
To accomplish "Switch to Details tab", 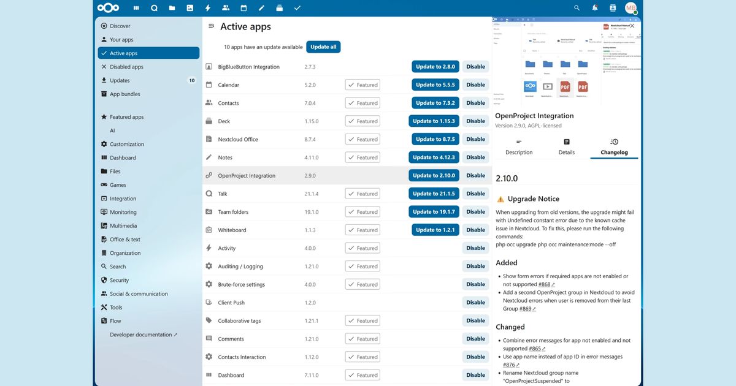I will (x=567, y=147).
